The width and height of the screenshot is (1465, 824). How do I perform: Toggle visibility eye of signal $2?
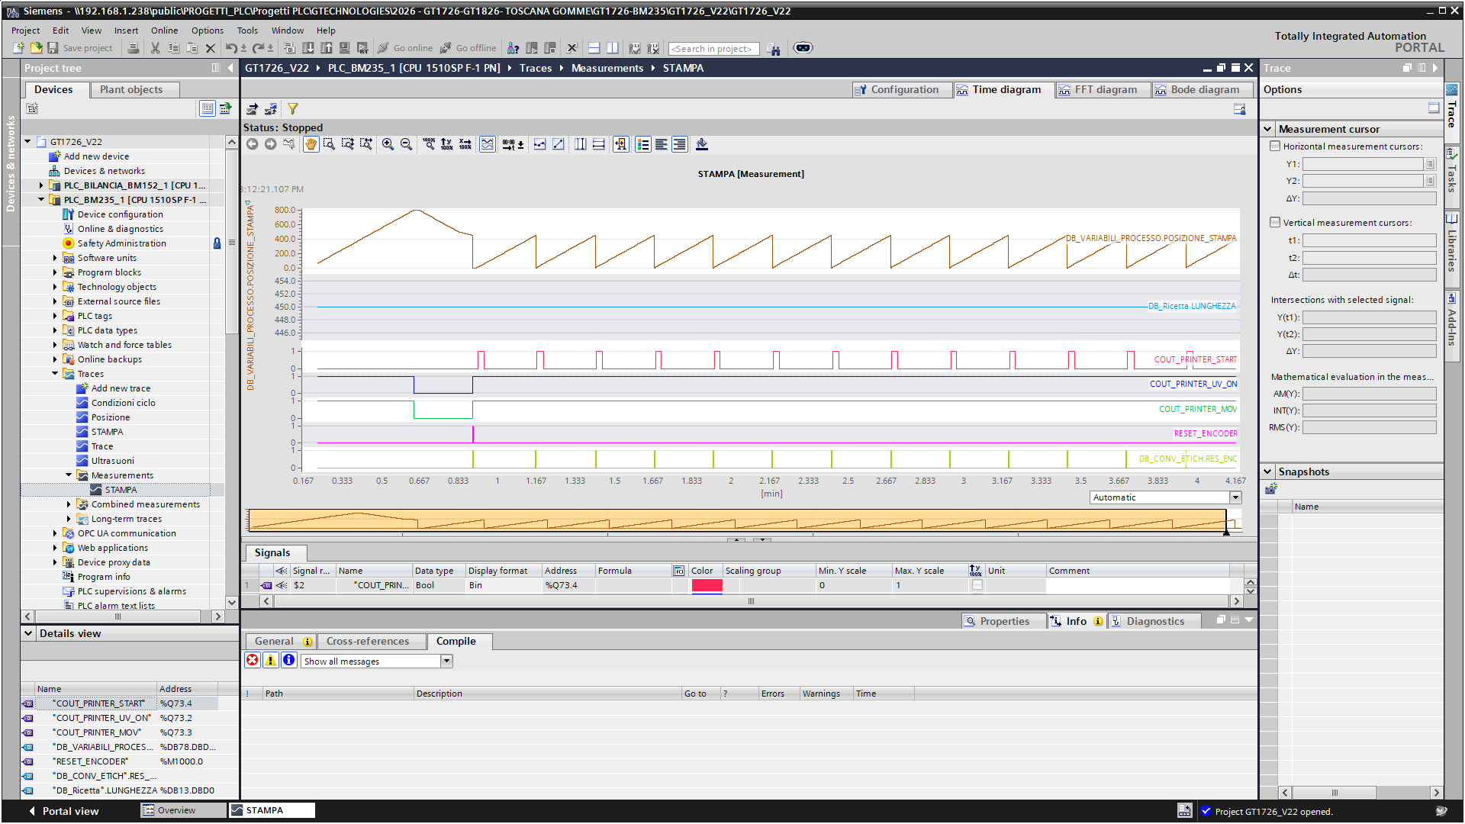click(x=282, y=585)
